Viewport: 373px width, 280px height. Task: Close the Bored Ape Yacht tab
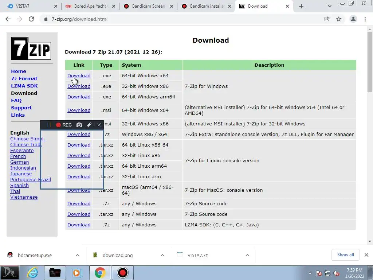tap(114, 6)
